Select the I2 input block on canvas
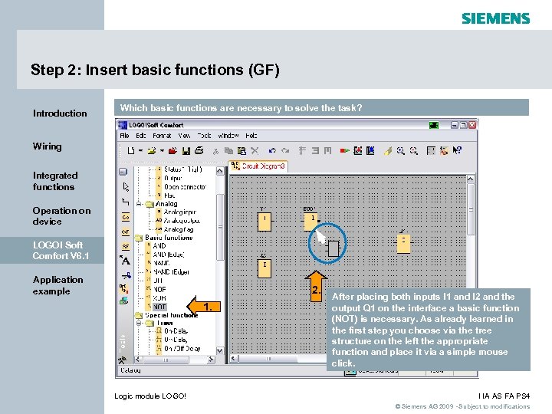Screen dimensions: 552x414 coord(264,268)
